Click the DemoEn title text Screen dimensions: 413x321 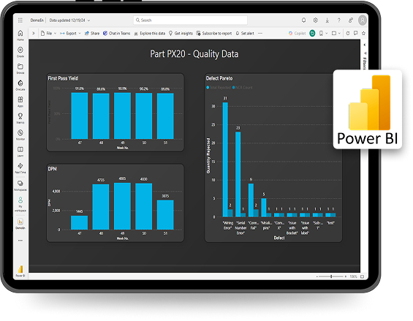pos(37,20)
